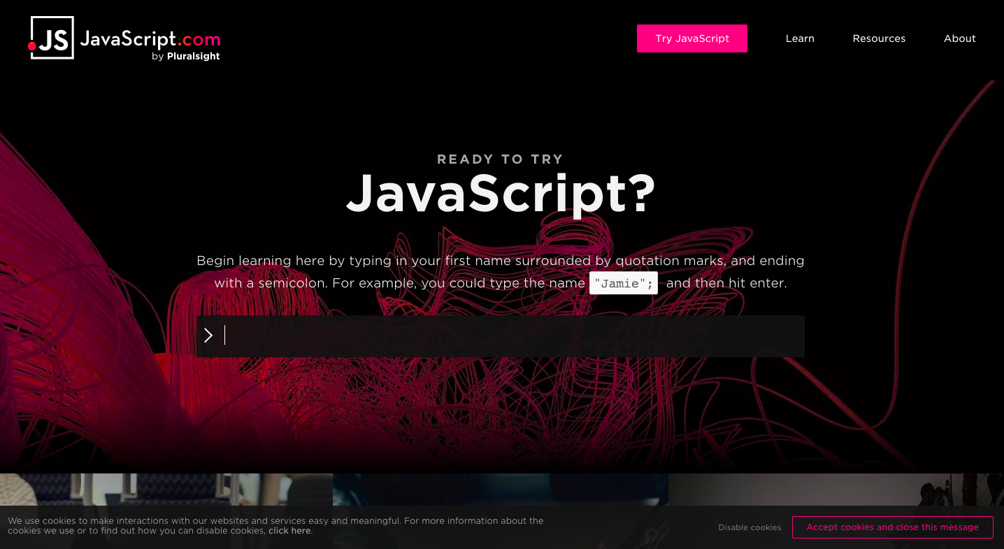This screenshot has width=1004, height=549.
Task: Click the 'by Pluralsight' text
Action: (x=185, y=57)
